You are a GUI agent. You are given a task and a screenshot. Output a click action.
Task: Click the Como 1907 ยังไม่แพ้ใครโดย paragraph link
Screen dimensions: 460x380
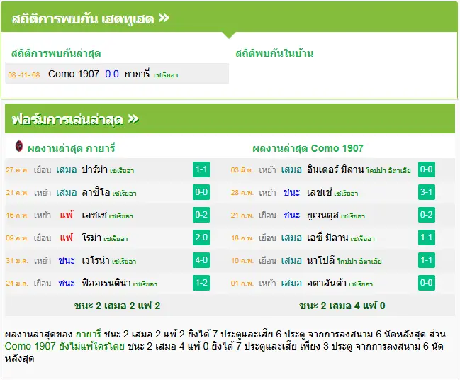point(64,346)
